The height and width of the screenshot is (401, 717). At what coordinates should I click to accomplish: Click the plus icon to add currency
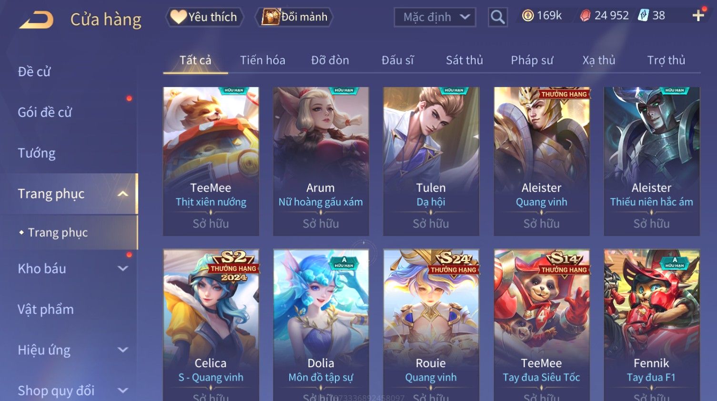pyautogui.click(x=698, y=16)
